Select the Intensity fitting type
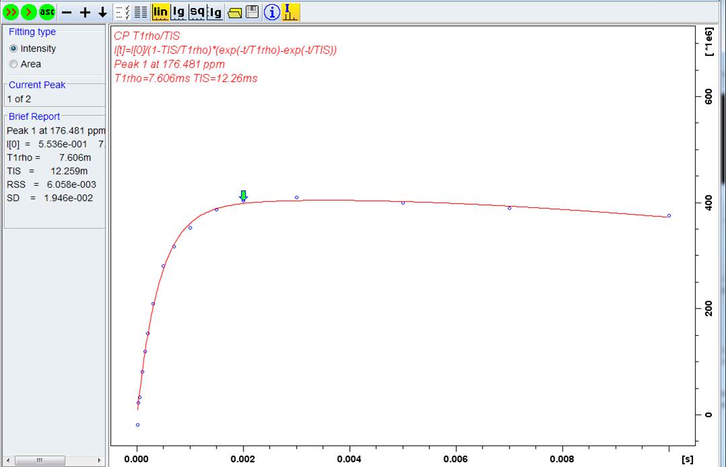The image size is (726, 467). (x=13, y=48)
